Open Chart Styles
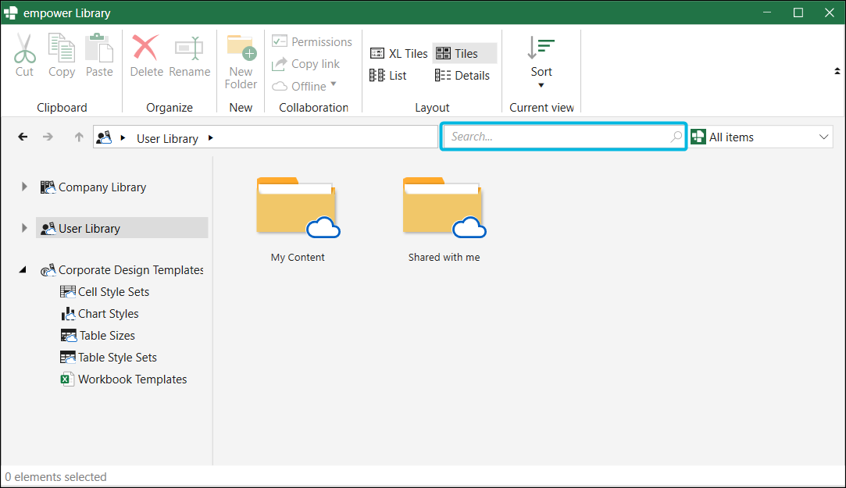The image size is (846, 488). pos(108,314)
